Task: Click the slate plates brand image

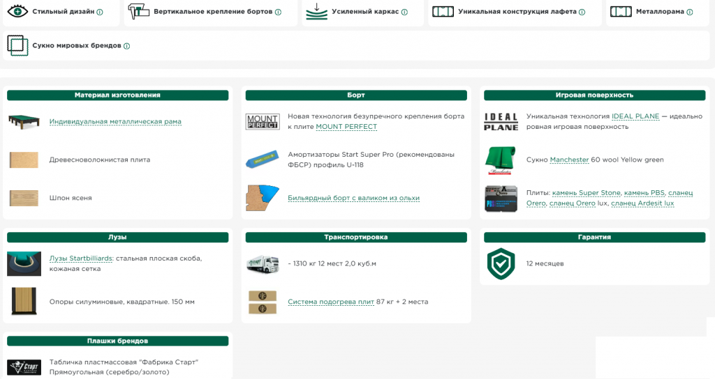Action: click(x=501, y=199)
